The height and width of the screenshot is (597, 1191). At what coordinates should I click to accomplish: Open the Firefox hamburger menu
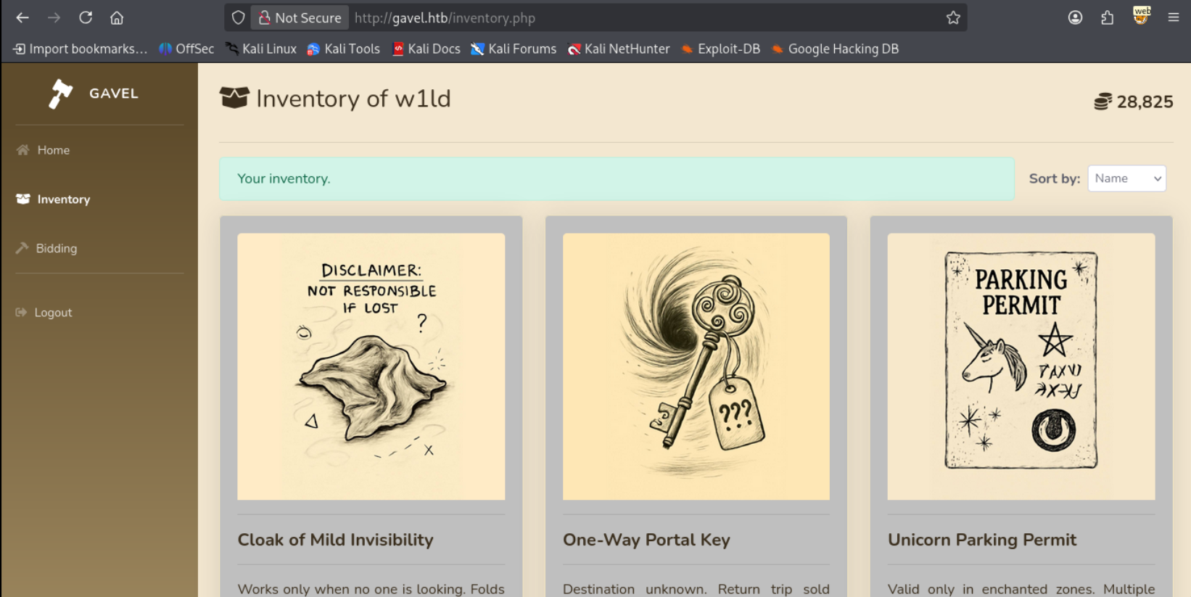pyautogui.click(x=1173, y=17)
